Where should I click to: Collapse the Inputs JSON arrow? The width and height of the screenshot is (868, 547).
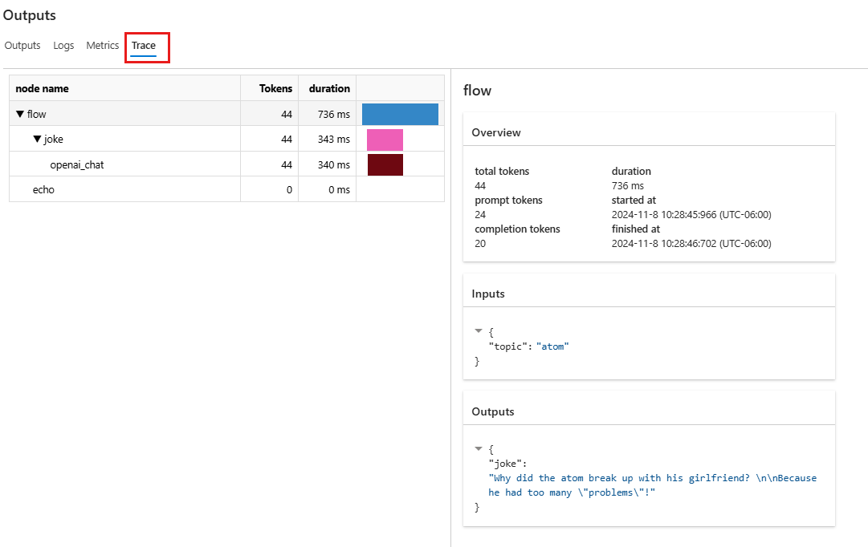tap(479, 330)
